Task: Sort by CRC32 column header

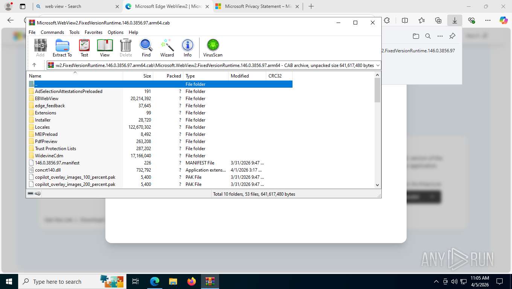Action: (x=279, y=76)
